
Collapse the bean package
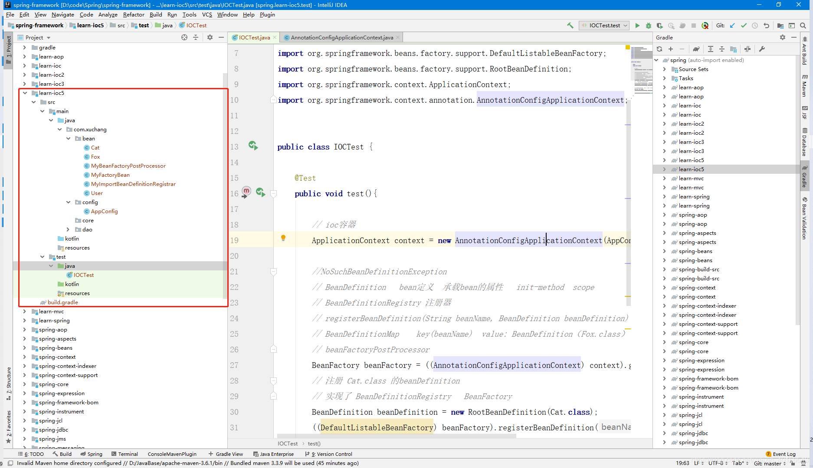(68, 139)
